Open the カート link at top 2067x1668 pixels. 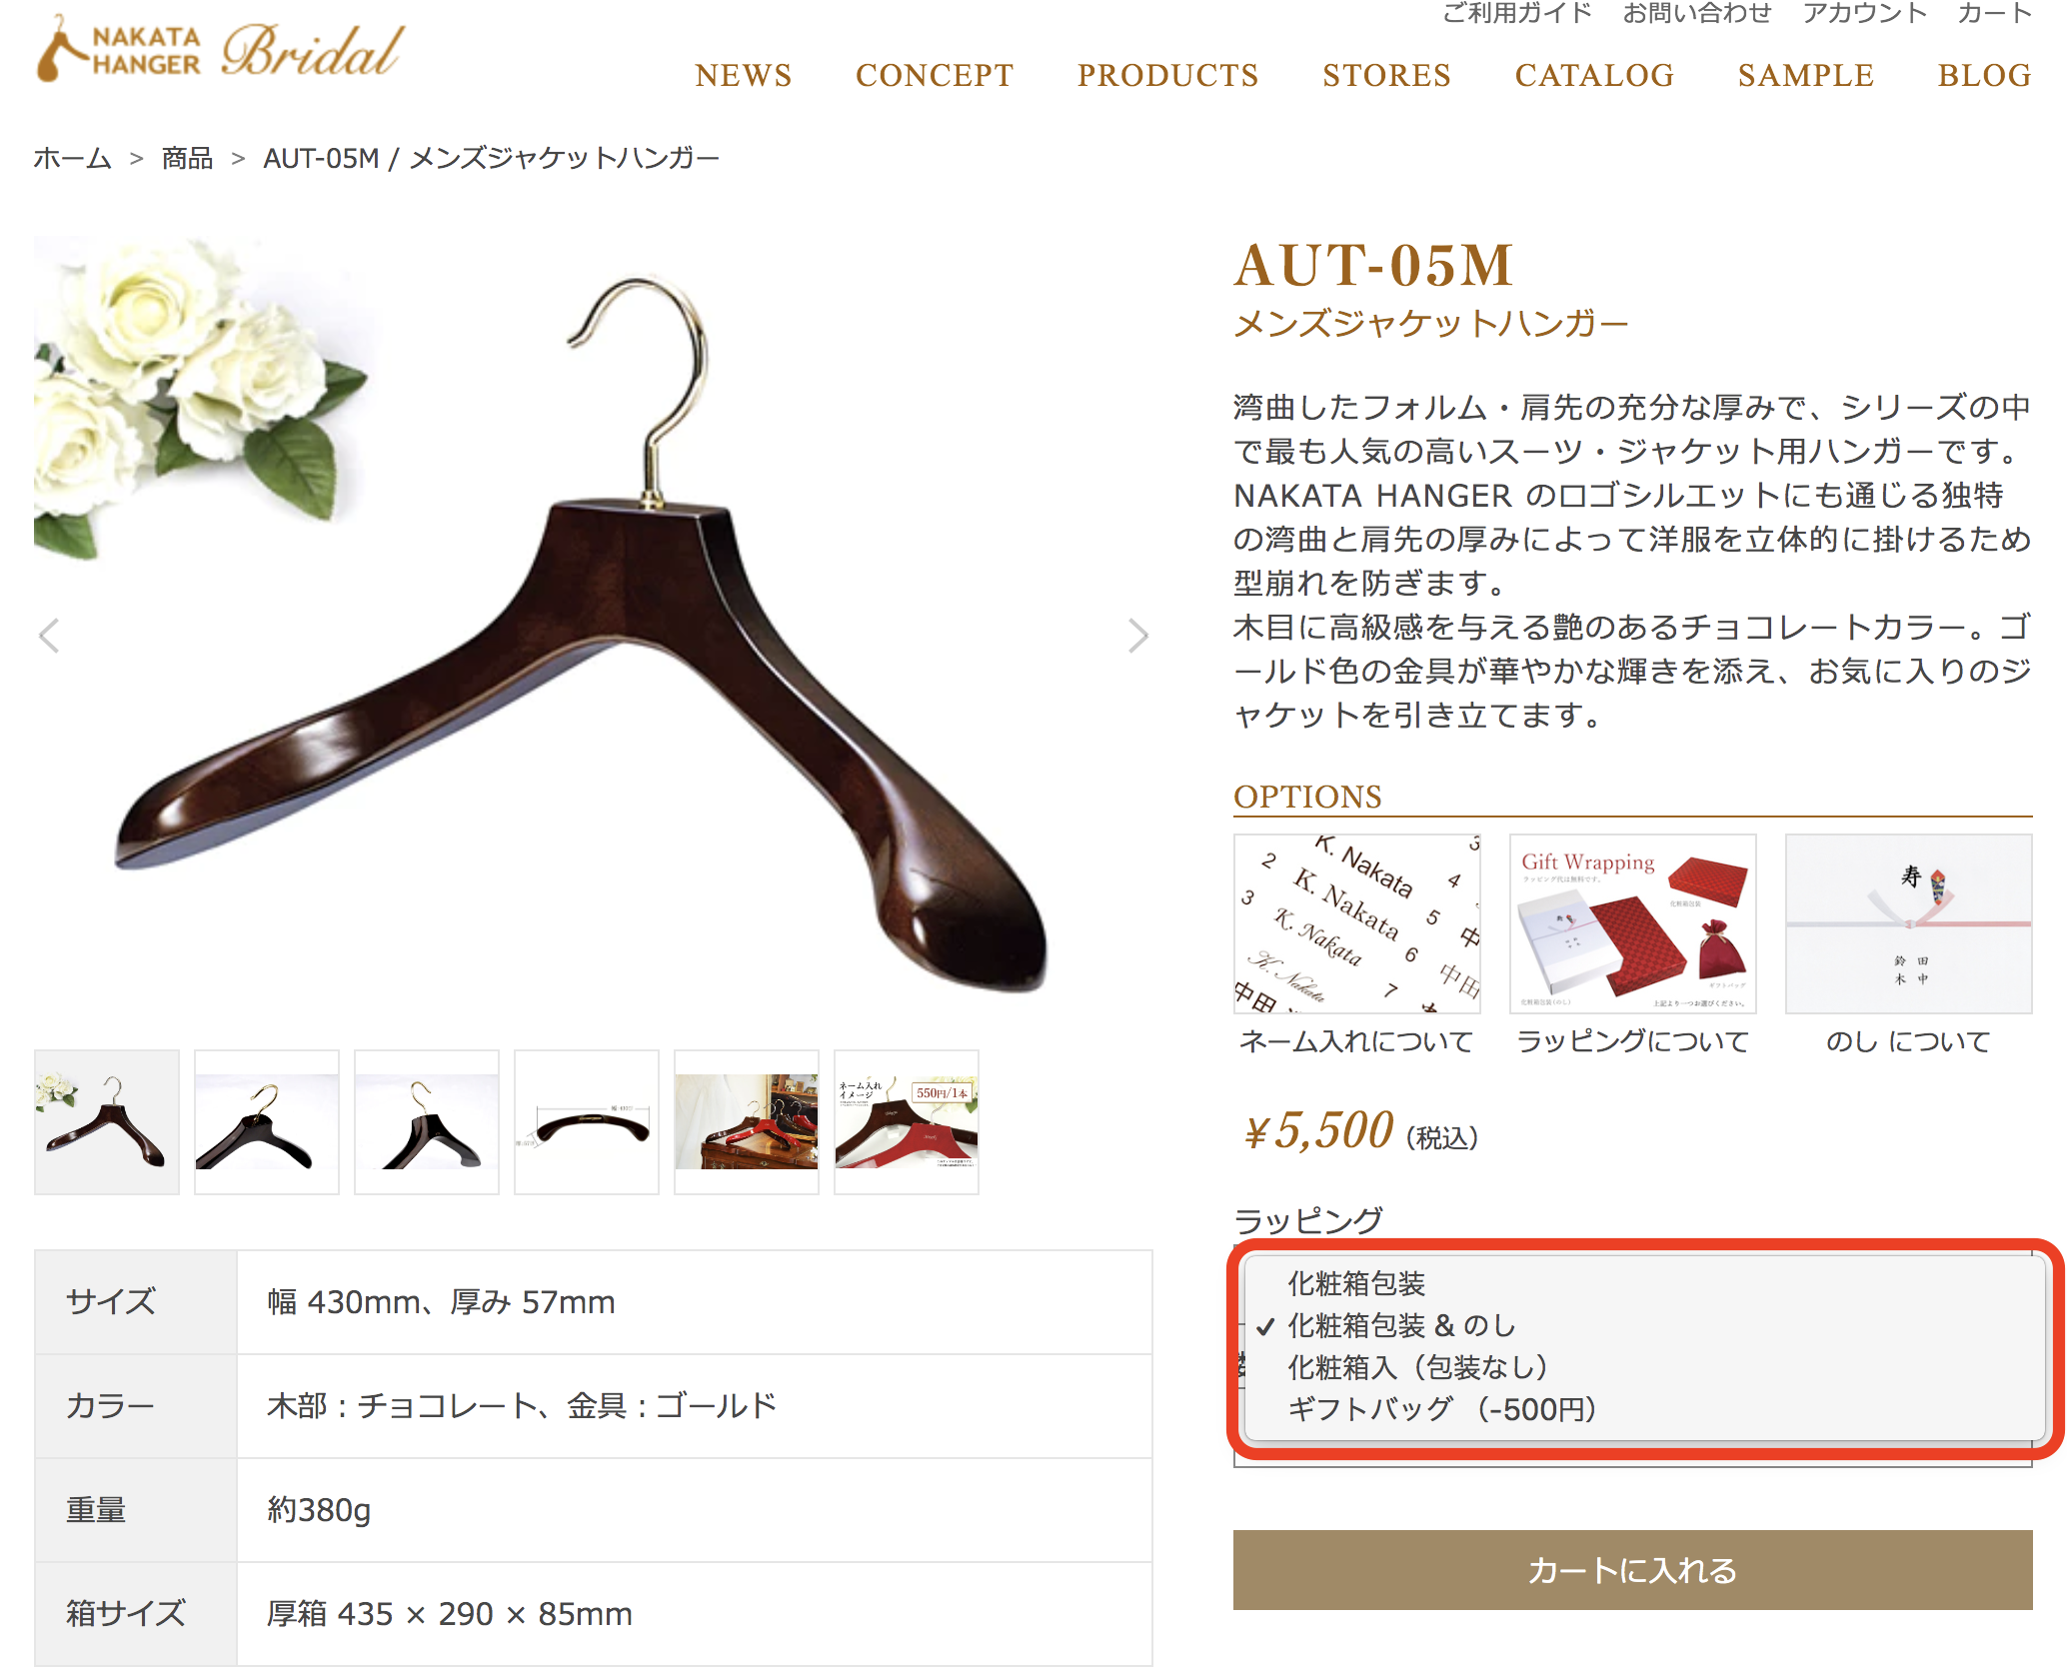tap(1994, 13)
